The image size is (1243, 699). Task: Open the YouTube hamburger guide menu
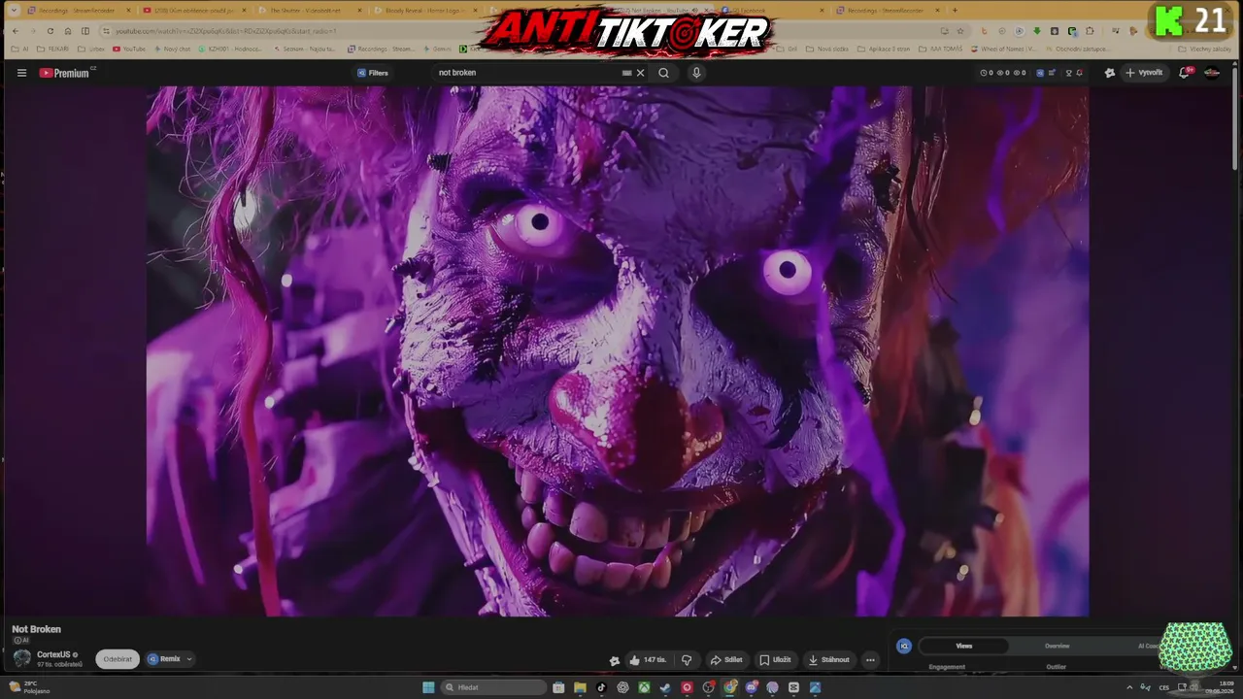coord(21,73)
